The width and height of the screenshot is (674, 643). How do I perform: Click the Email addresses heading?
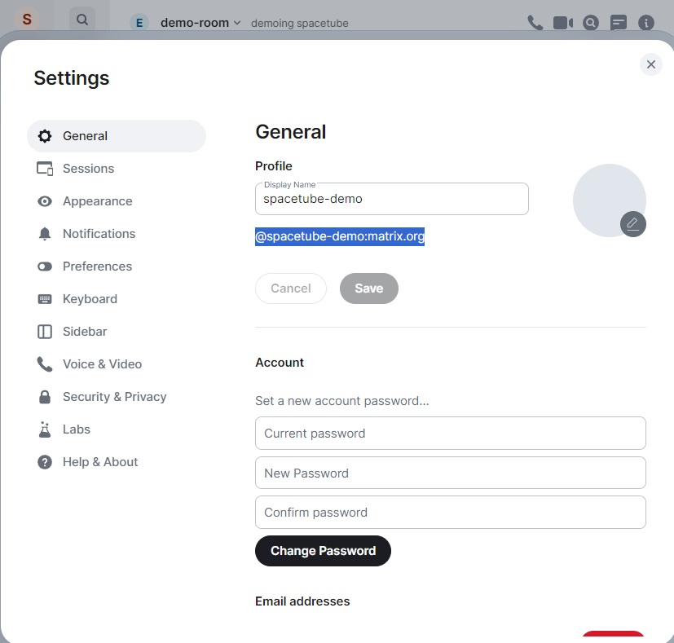(x=302, y=601)
